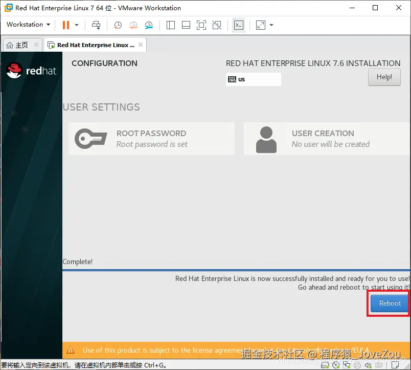Toggle the thumbnail bar view icon
The width and height of the screenshot is (411, 370).
(x=186, y=25)
